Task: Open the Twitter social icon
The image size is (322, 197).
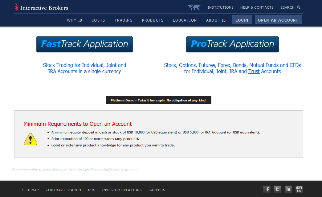Action: (277, 189)
